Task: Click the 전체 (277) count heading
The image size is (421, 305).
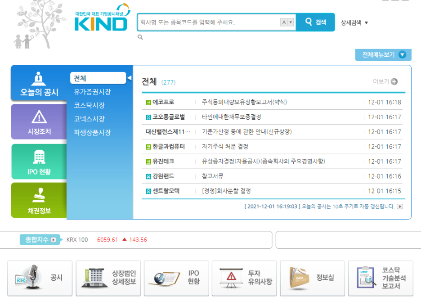Action: [x=158, y=81]
